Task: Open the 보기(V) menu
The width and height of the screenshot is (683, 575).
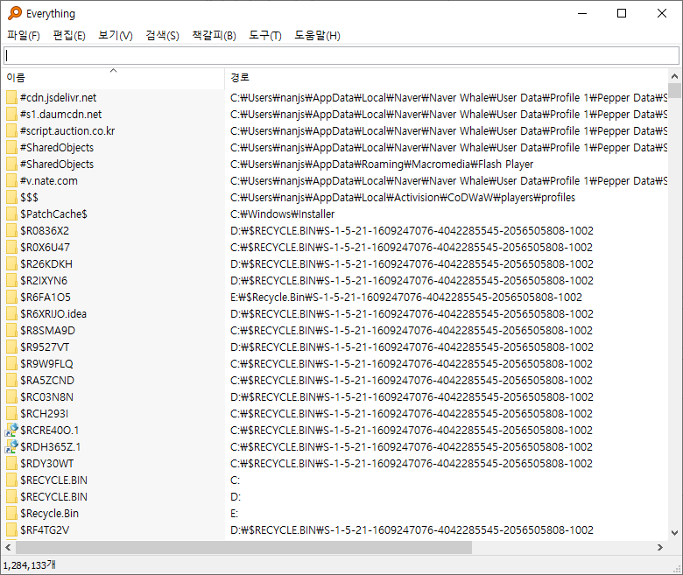Action: [115, 36]
